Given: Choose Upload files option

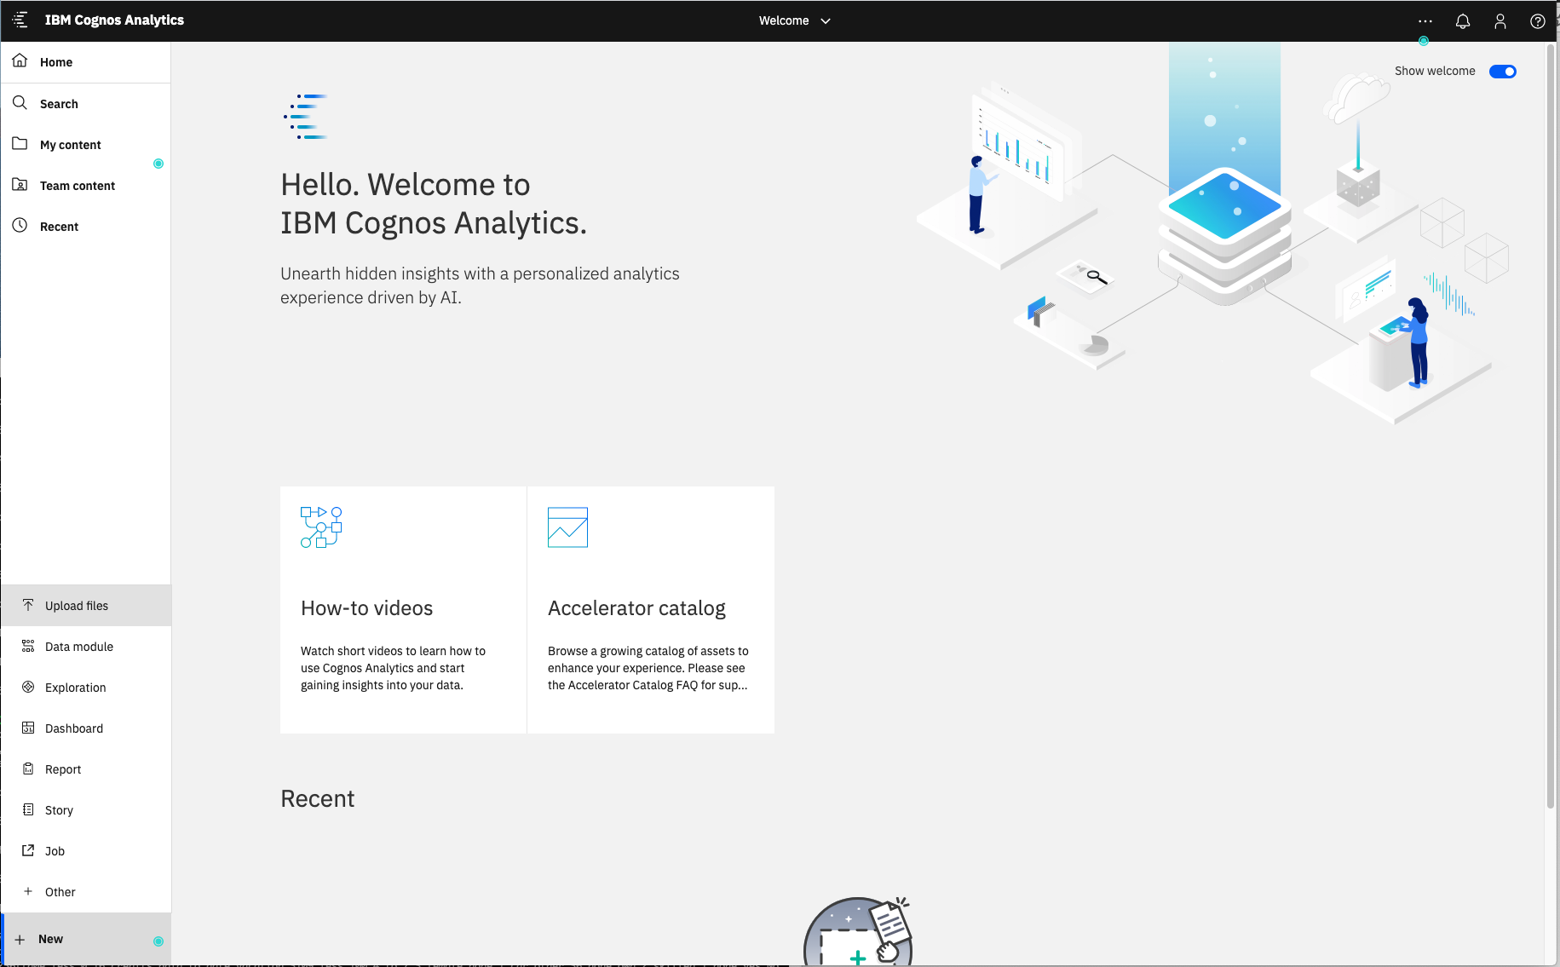Looking at the screenshot, I should pyautogui.click(x=86, y=606).
